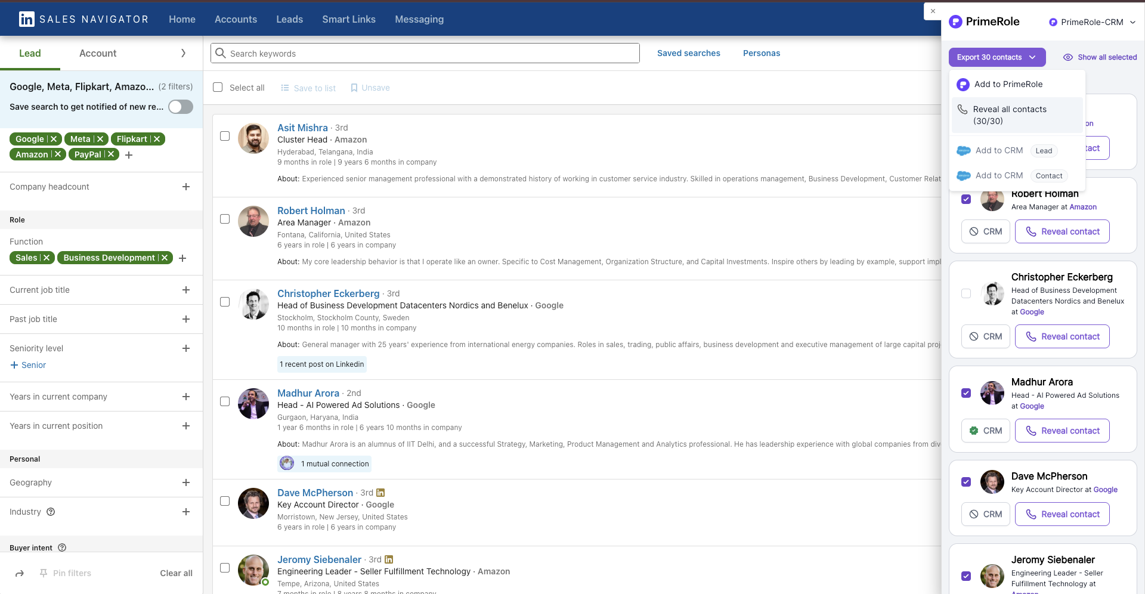Open Export 30 contacts dropdown
The height and width of the screenshot is (594, 1145).
(x=997, y=57)
